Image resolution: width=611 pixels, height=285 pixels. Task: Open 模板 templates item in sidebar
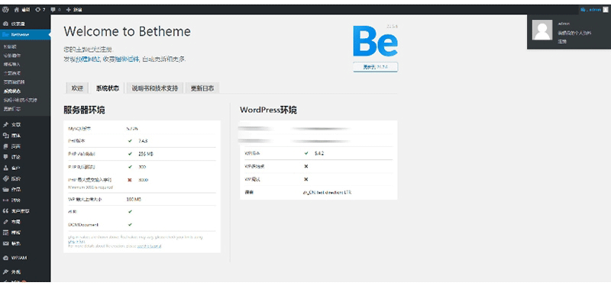pos(25,232)
